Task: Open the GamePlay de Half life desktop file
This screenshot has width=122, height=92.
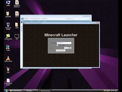Action: 17,4
